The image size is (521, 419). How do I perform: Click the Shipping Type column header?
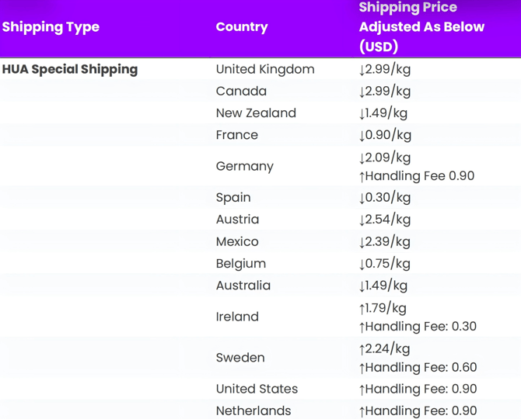(x=51, y=27)
